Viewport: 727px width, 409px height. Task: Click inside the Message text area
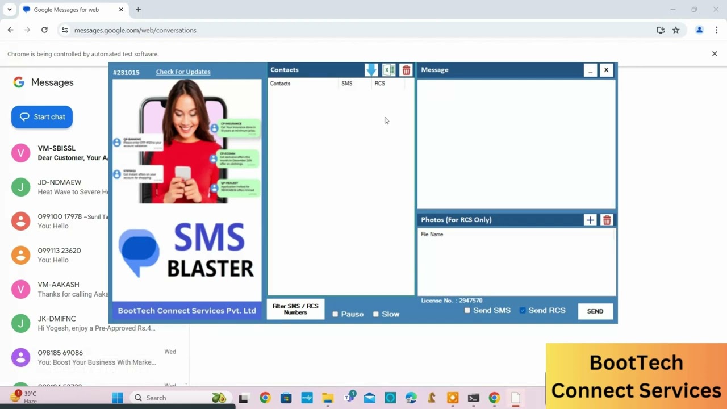click(516, 144)
